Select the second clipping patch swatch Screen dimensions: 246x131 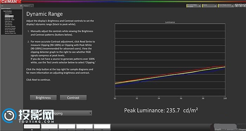click(x=50, y=126)
